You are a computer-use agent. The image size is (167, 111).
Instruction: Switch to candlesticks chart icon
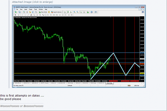coord(68,12)
